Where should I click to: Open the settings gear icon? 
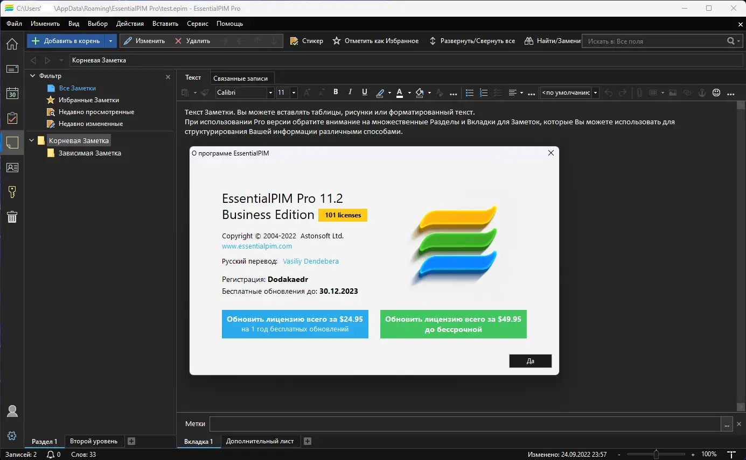point(12,436)
